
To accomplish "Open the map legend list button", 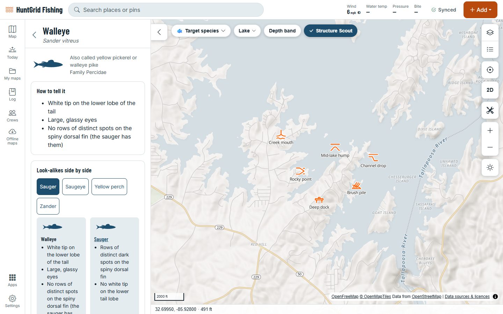I will (x=490, y=49).
